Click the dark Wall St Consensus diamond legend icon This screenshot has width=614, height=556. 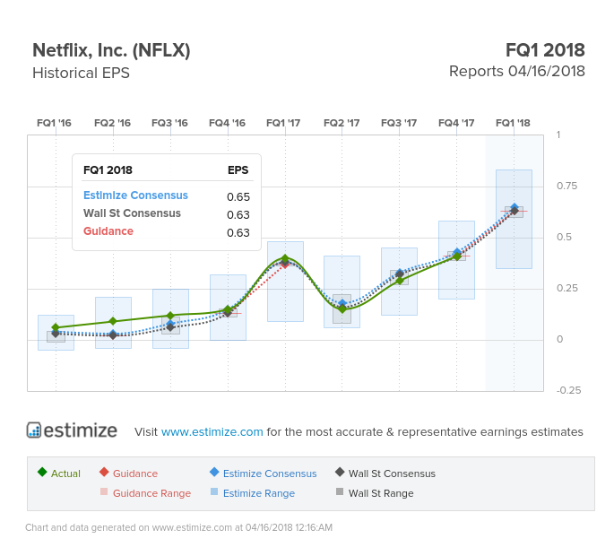click(x=340, y=472)
